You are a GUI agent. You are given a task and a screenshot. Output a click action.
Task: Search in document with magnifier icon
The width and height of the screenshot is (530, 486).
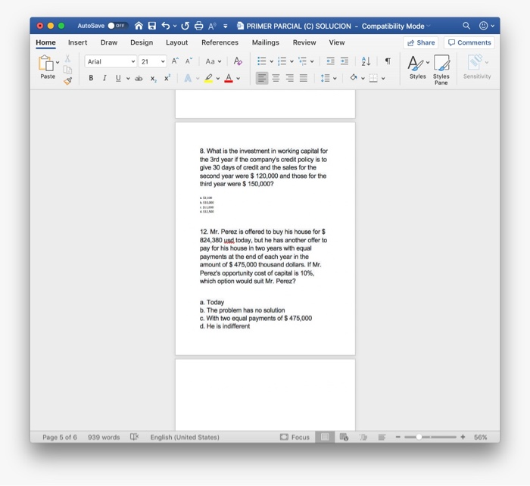(x=466, y=26)
